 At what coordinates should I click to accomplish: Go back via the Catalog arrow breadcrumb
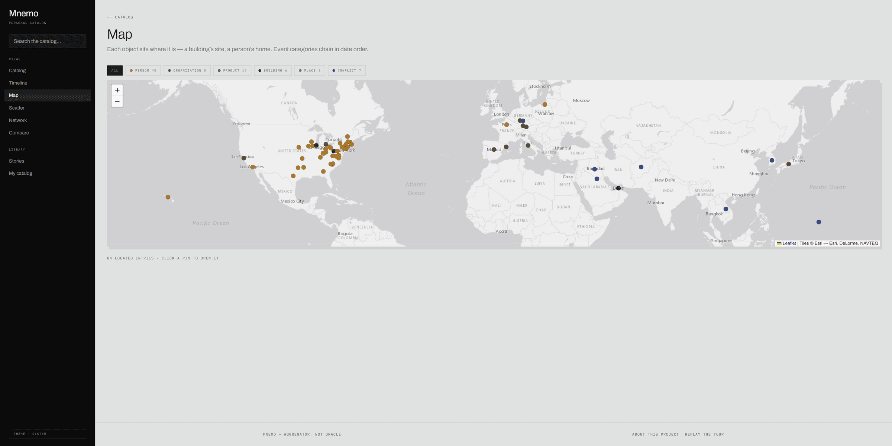coord(120,17)
